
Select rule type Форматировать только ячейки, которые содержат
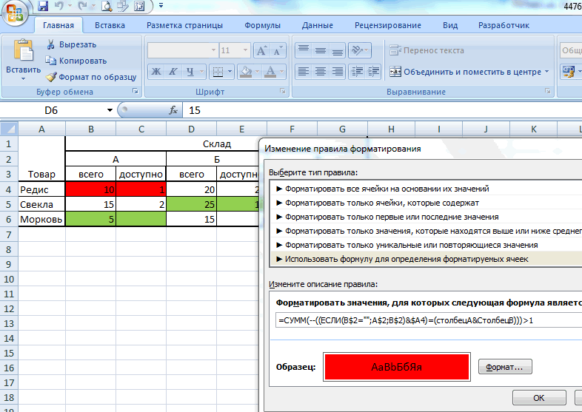click(x=426, y=203)
